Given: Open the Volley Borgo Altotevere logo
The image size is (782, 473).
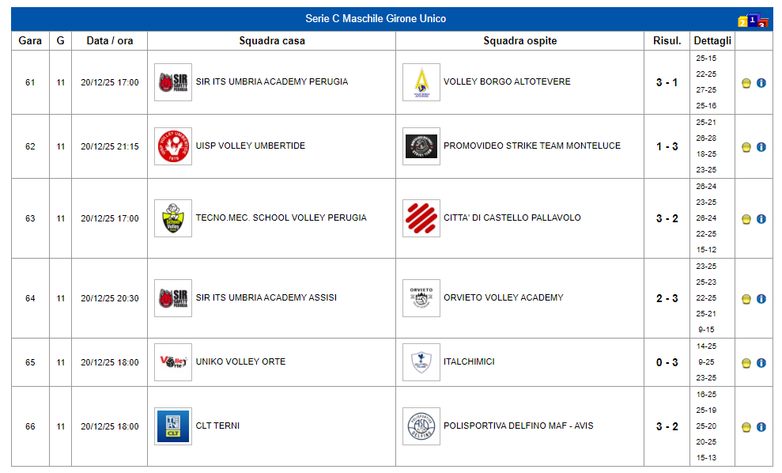Looking at the screenshot, I should click(x=421, y=82).
